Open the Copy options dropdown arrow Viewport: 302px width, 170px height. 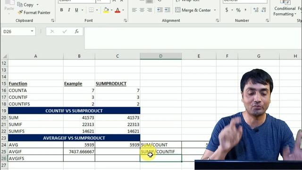(x=38, y=5)
